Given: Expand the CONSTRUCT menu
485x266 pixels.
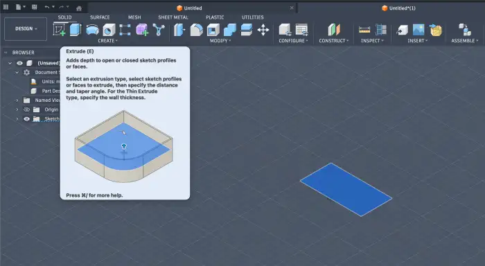Looking at the screenshot, I should pos(334,41).
